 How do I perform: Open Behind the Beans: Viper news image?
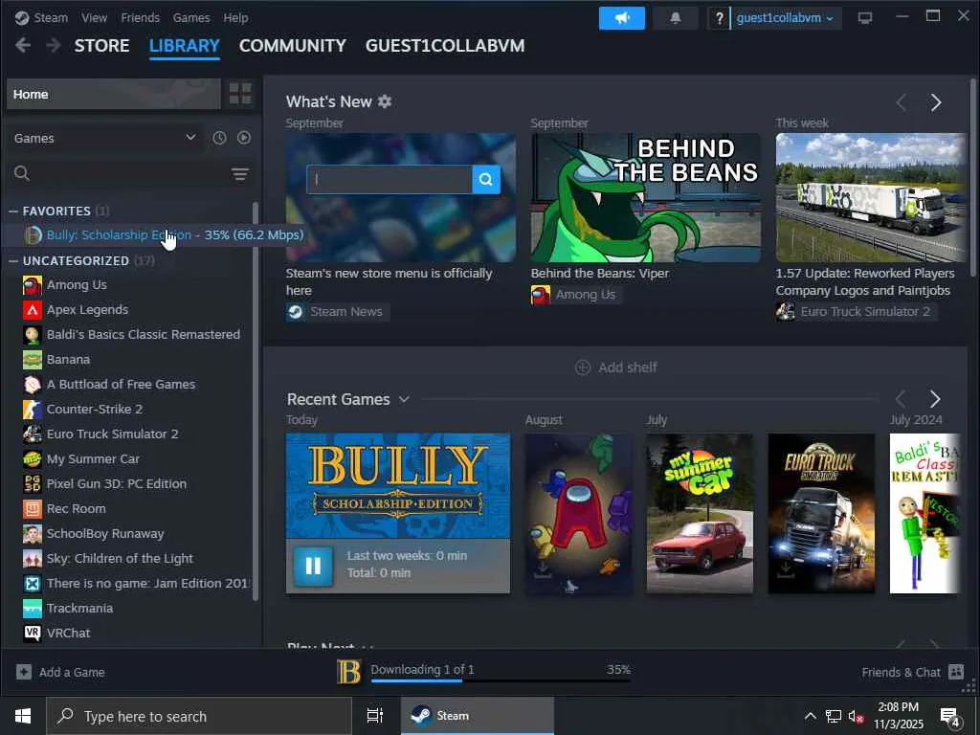(x=646, y=197)
